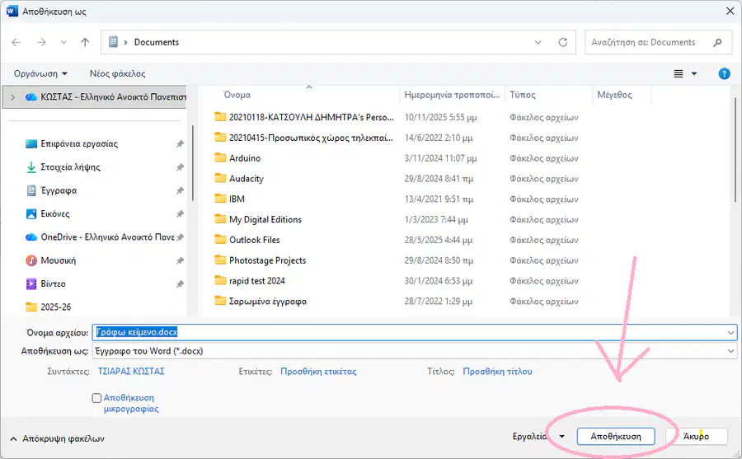Click the search magnifier icon
This screenshot has height=459, width=742.
click(x=717, y=42)
